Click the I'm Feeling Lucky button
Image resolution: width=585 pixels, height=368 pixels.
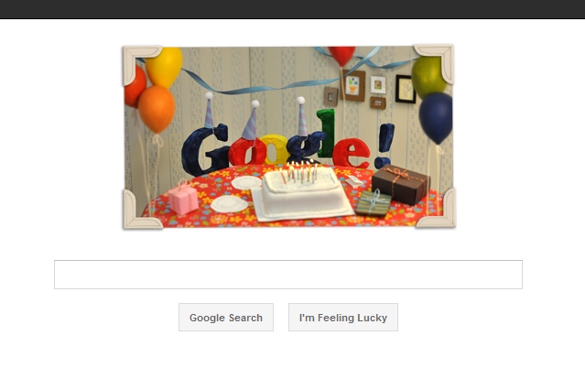pyautogui.click(x=343, y=318)
